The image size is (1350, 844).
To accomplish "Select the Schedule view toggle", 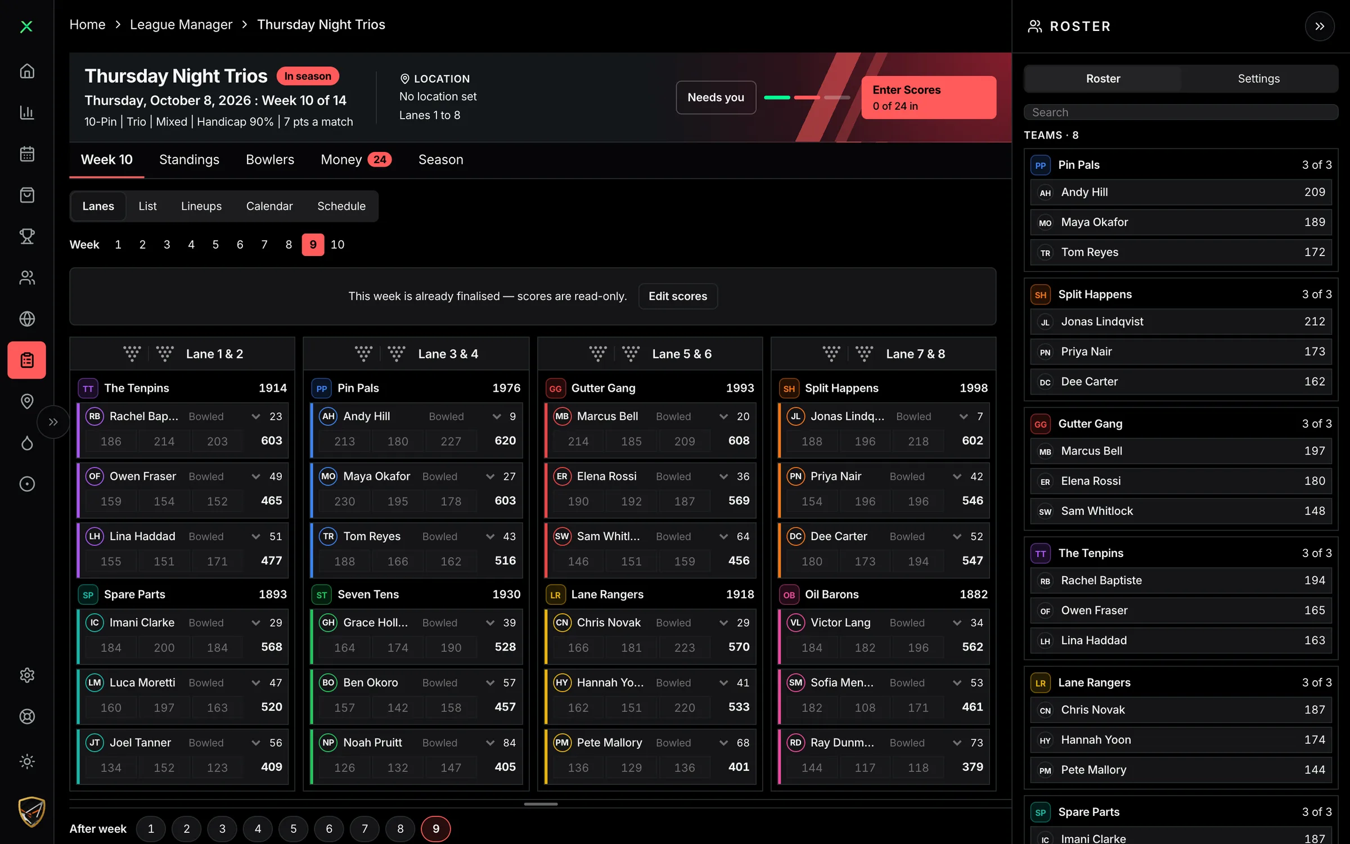I will (341, 206).
